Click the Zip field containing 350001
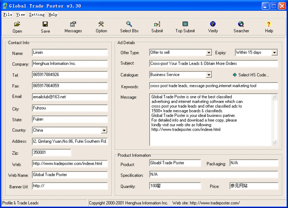The height and width of the screenshot is (208, 288). (x=51, y=153)
